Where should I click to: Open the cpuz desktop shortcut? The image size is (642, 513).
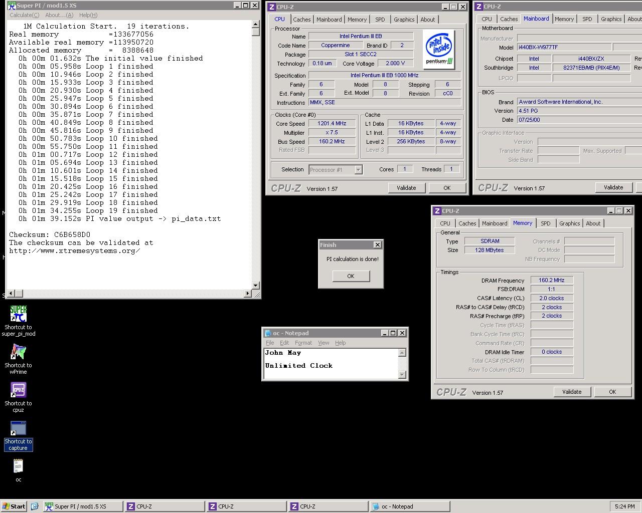tap(19, 397)
